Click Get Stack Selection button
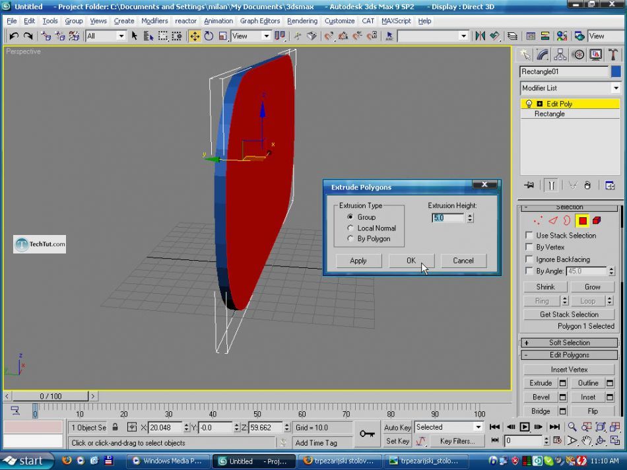 tap(569, 314)
